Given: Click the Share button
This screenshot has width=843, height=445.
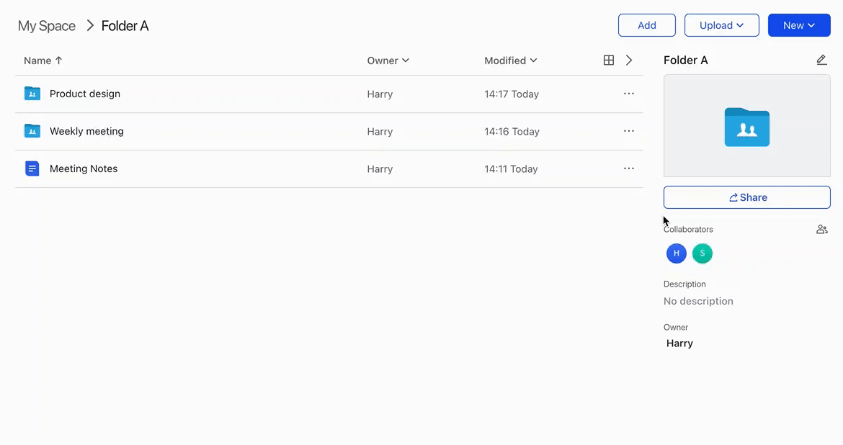Looking at the screenshot, I should click(746, 197).
